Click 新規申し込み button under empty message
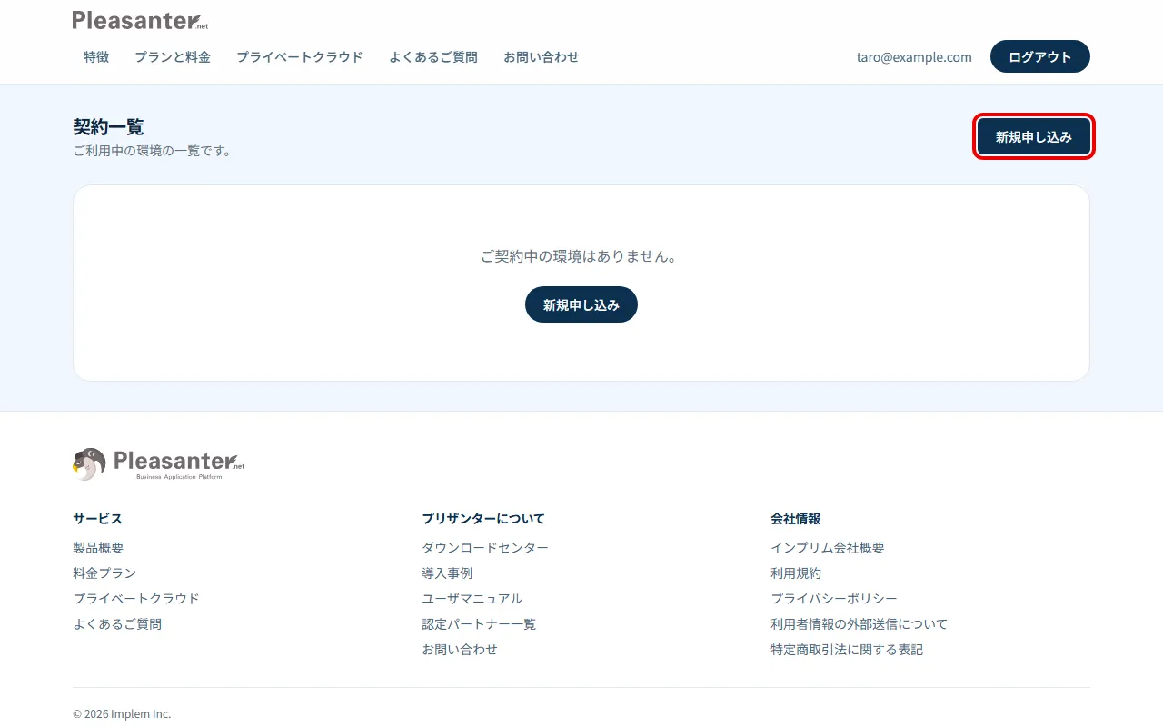The width and height of the screenshot is (1163, 727). coord(581,304)
